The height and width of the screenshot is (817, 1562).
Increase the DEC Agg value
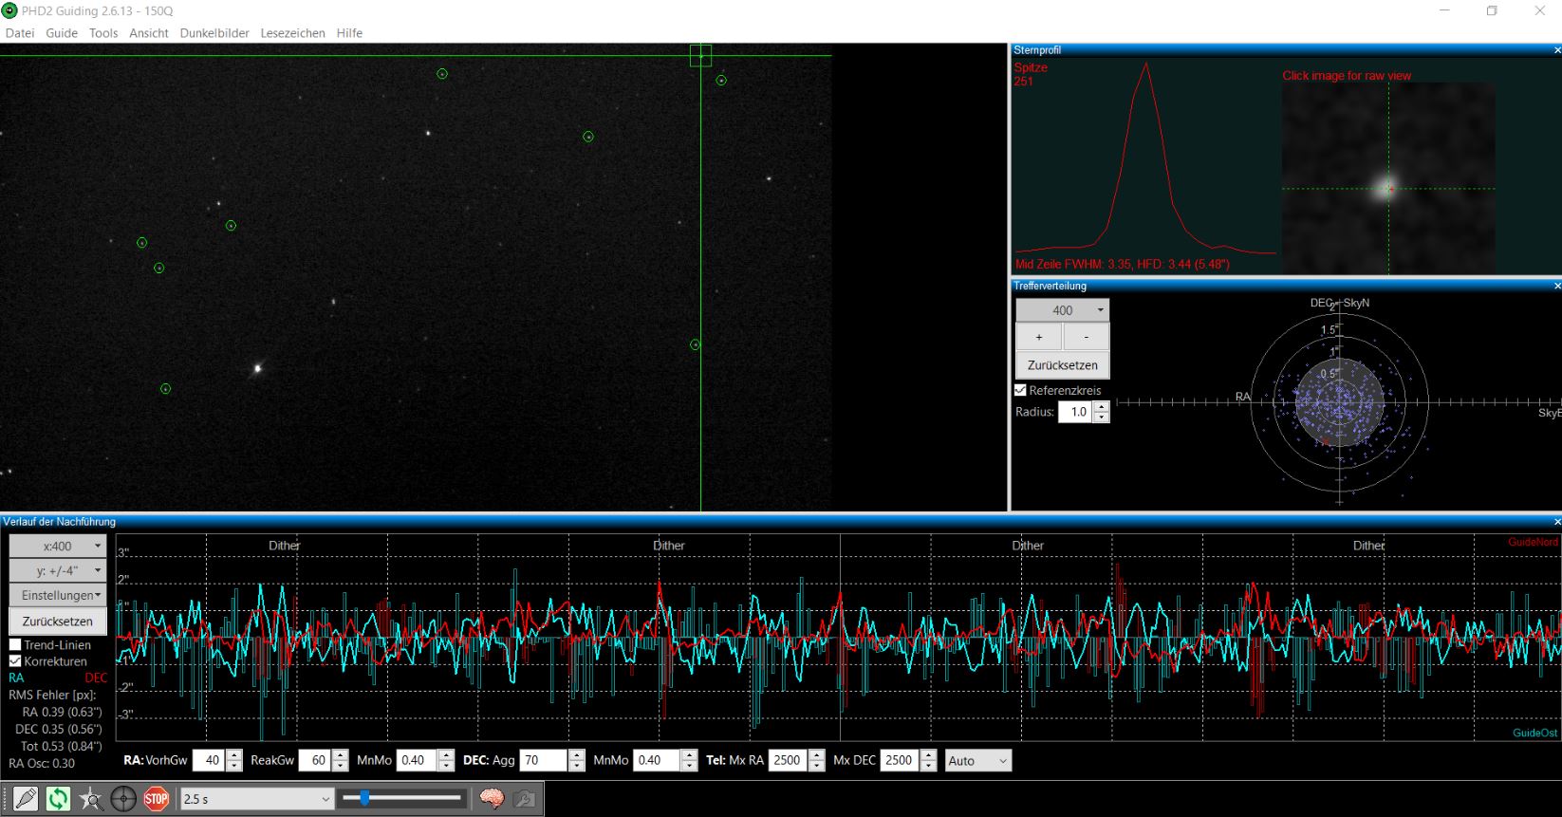pos(577,756)
